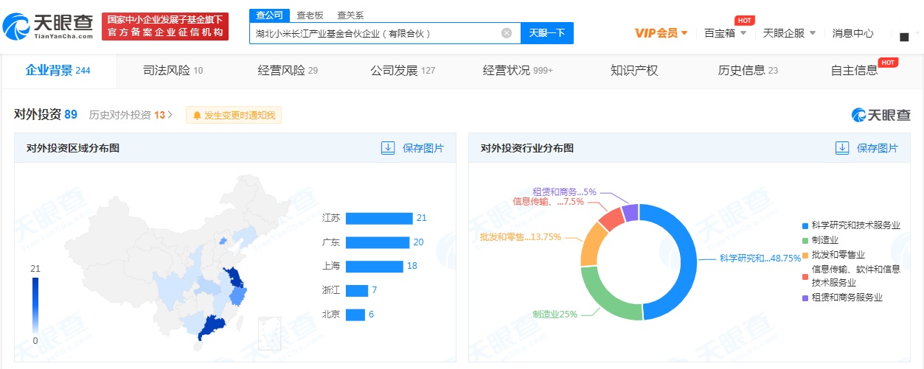Clear the search box with X icon

pyautogui.click(x=507, y=33)
